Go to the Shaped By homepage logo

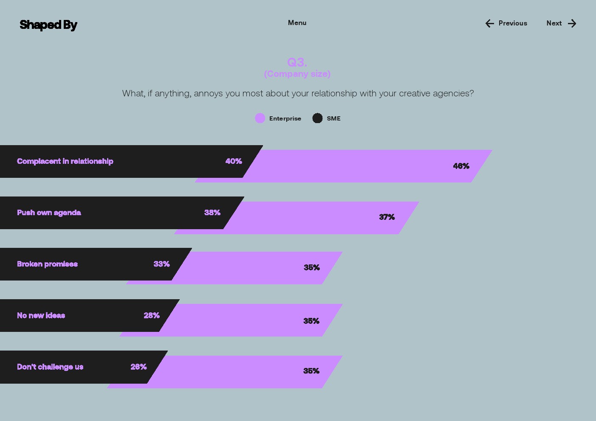coord(48,25)
